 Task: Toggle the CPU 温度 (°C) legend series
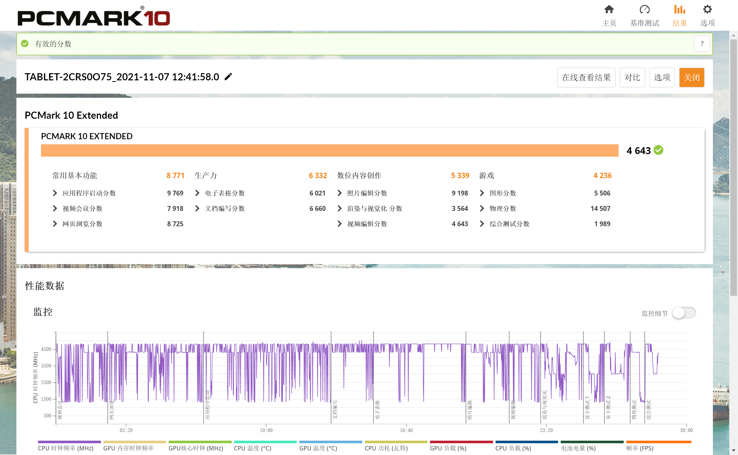click(x=252, y=448)
